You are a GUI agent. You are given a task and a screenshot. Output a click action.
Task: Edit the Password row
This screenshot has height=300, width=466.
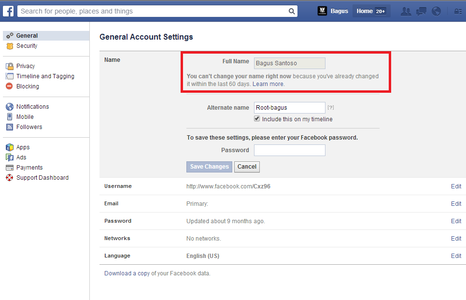(456, 221)
